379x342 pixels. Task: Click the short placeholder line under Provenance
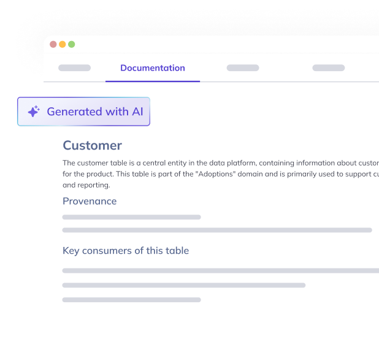[x=131, y=217]
